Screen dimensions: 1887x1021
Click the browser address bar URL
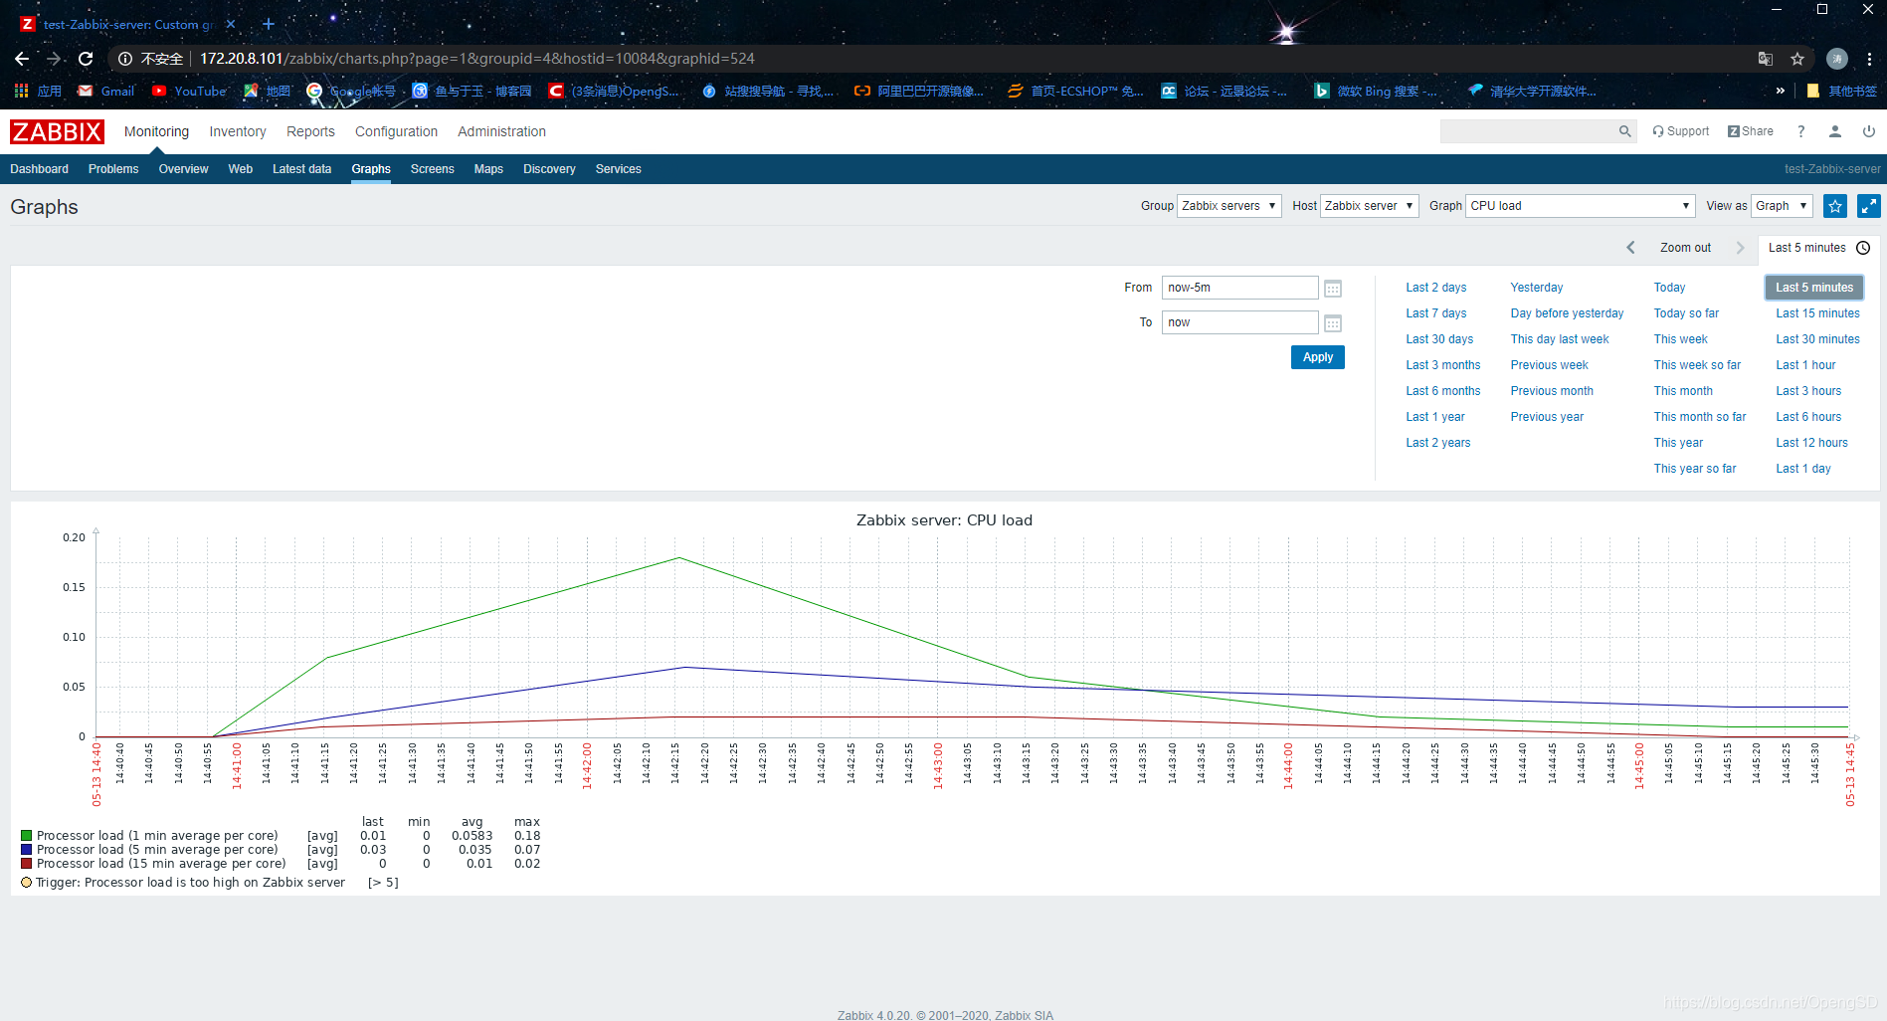pos(477,59)
